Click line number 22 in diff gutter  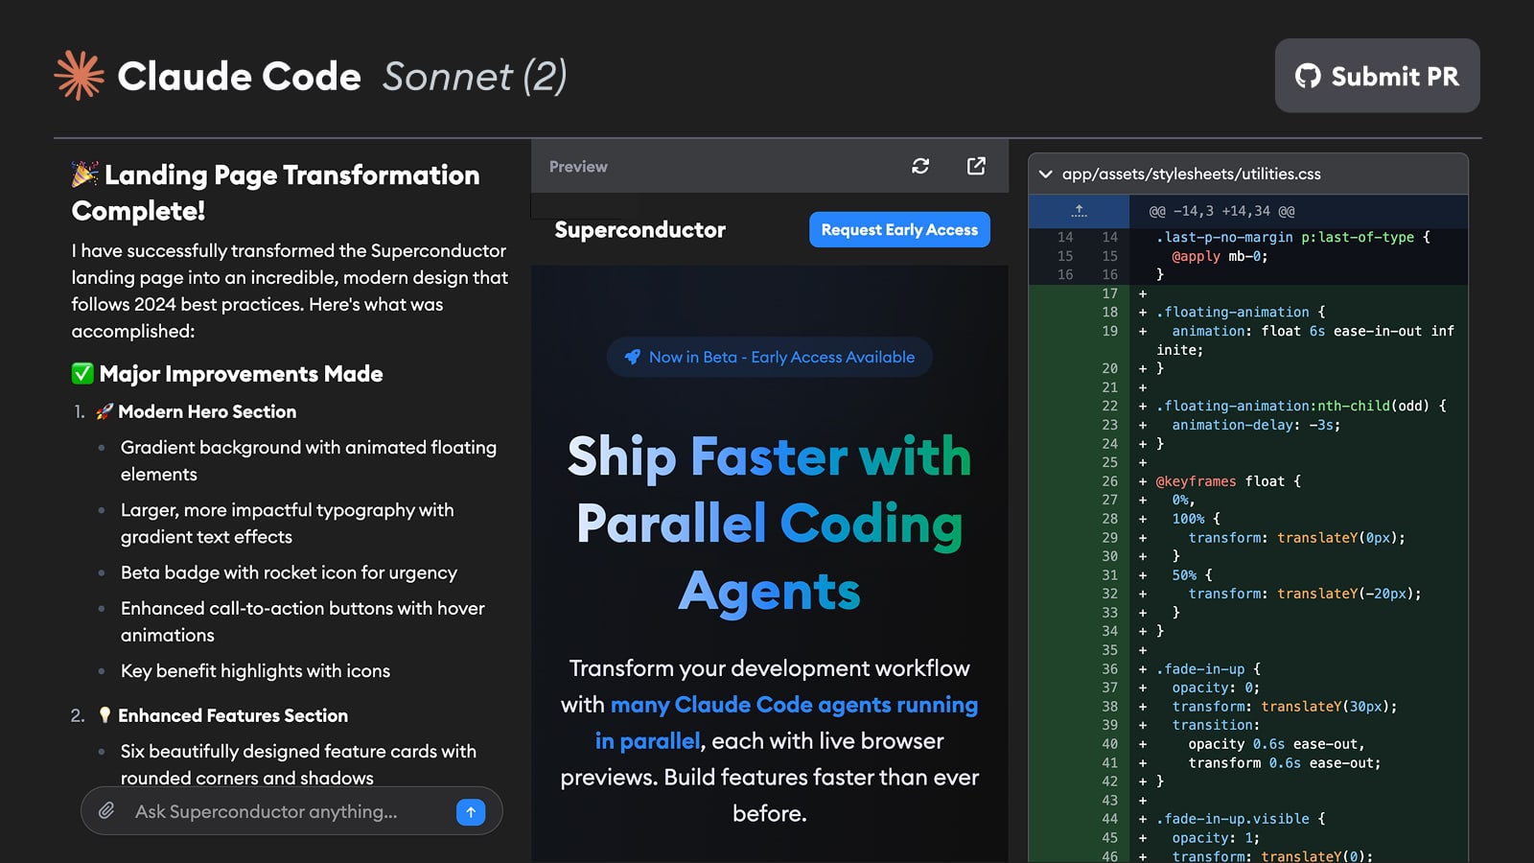click(1109, 406)
